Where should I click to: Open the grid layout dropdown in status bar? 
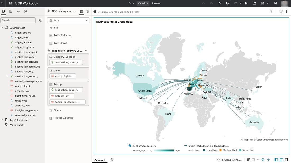(258, 160)
